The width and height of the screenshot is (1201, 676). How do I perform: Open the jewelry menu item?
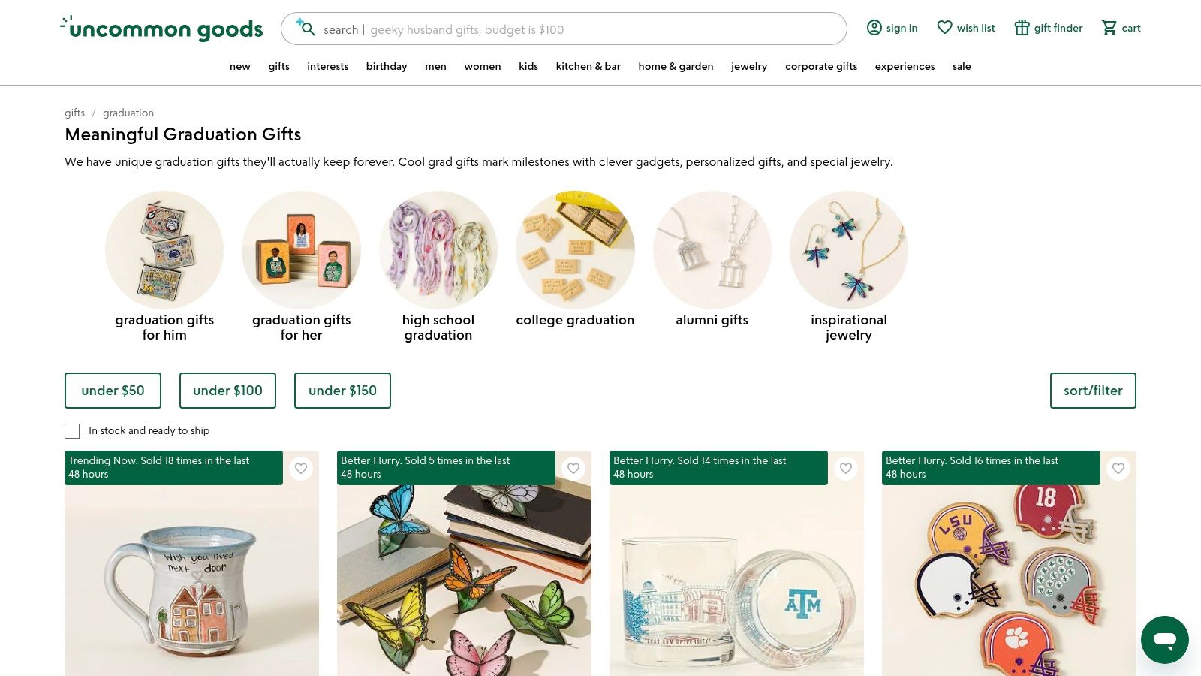[x=749, y=66]
